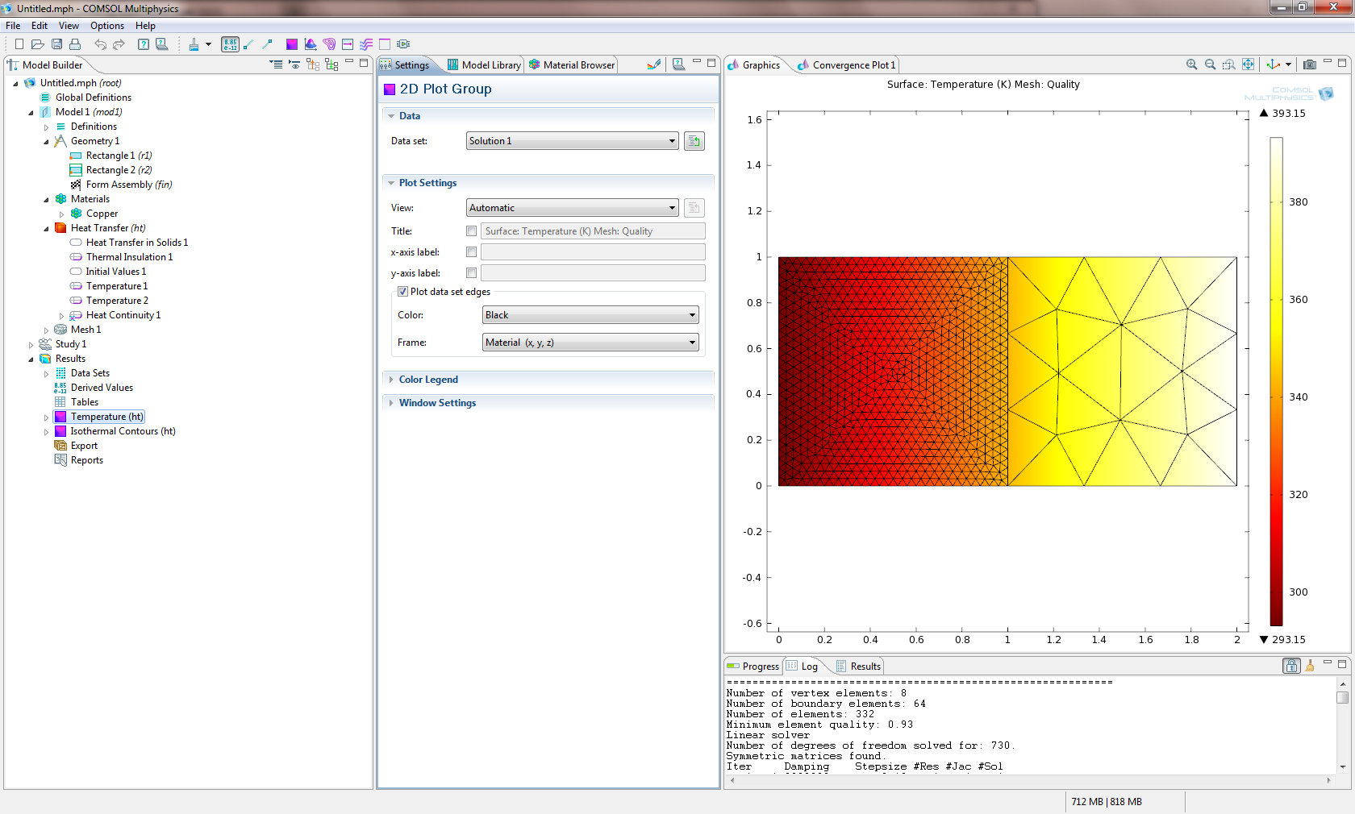The width and height of the screenshot is (1355, 814).
Task: Click the y-axis label input field
Action: pyautogui.click(x=593, y=273)
